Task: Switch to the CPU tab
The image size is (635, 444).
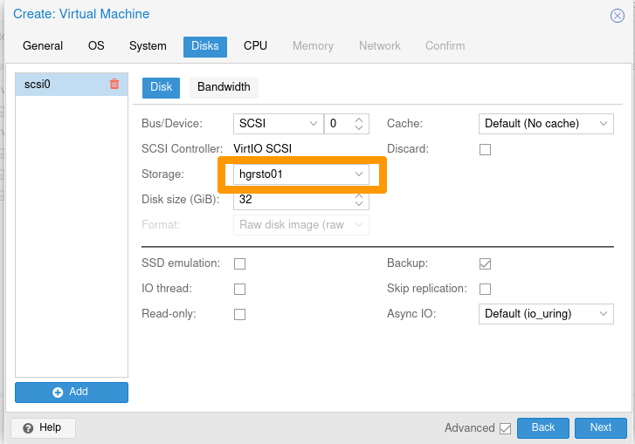Action: 255,45
